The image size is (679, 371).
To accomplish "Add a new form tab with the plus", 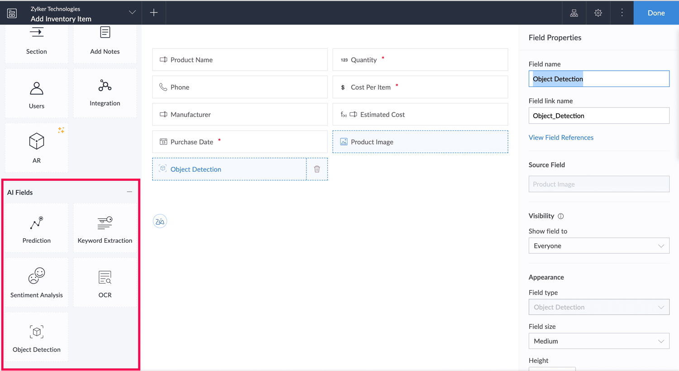I will pyautogui.click(x=154, y=13).
